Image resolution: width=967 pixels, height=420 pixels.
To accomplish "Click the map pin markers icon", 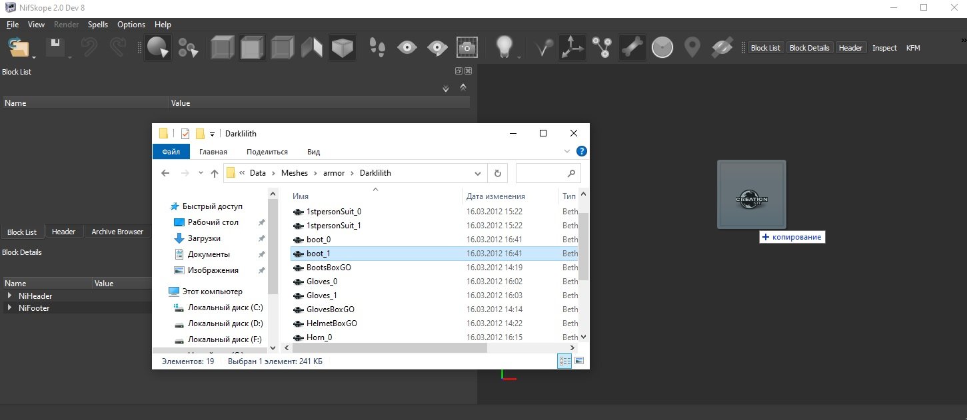I will pyautogui.click(x=692, y=48).
